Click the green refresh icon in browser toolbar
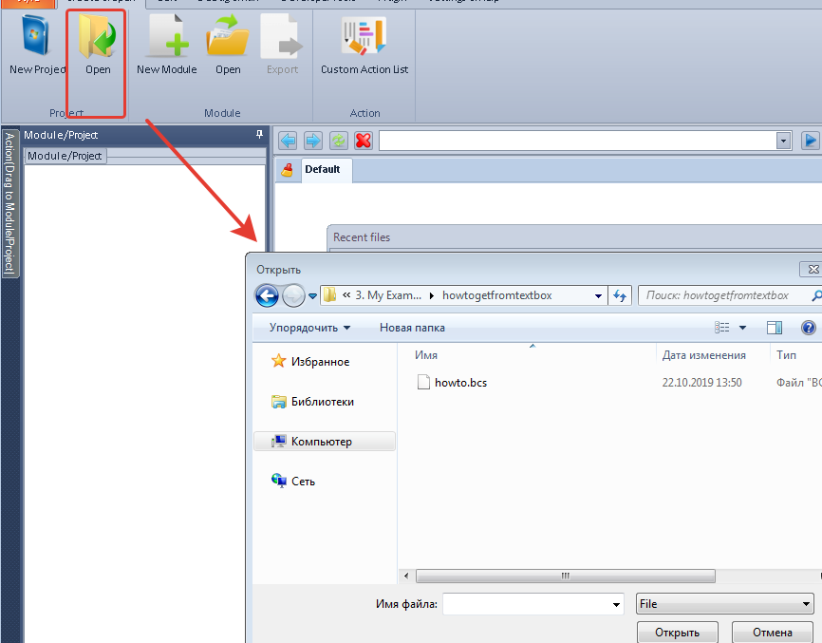Viewport: 822px width, 643px height. pos(338,141)
